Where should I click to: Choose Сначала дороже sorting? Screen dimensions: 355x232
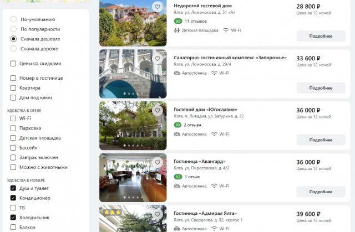click(x=13, y=49)
